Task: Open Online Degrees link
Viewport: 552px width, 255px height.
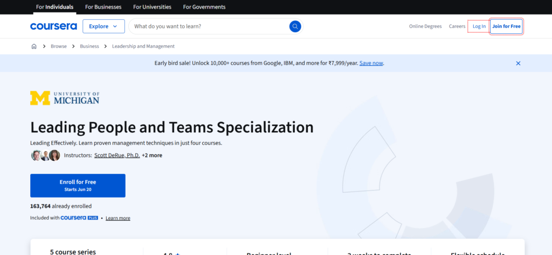Action: click(425, 26)
